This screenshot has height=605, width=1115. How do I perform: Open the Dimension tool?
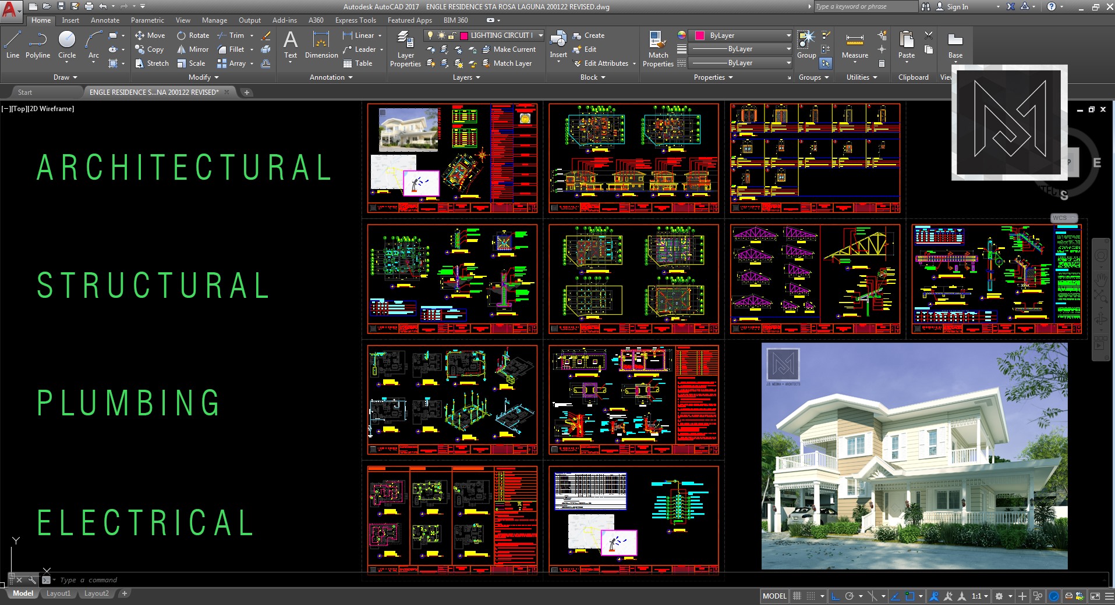click(321, 45)
